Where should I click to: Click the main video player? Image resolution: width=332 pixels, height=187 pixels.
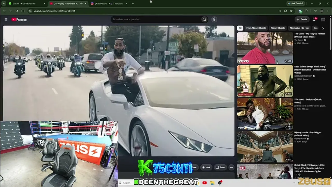(x=119, y=91)
